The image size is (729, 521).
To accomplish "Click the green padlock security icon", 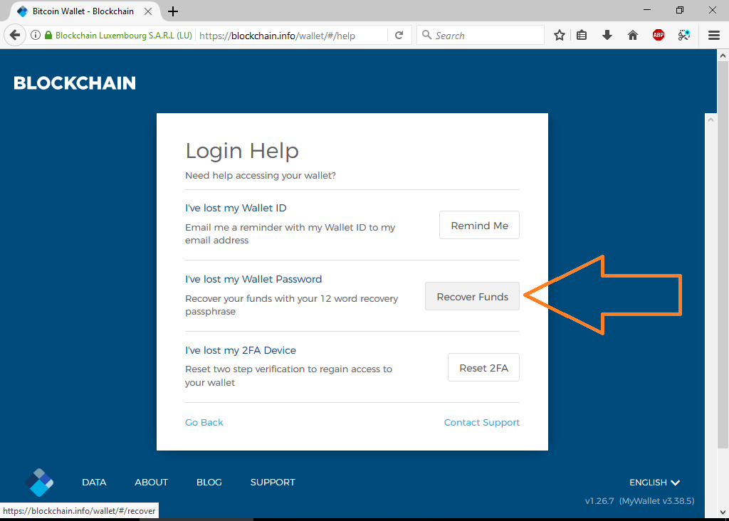I will tap(48, 36).
